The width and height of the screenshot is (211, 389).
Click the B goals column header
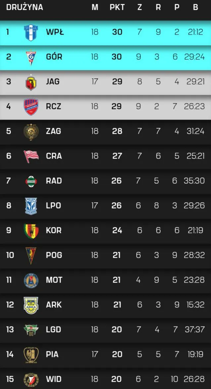pos(195,7)
